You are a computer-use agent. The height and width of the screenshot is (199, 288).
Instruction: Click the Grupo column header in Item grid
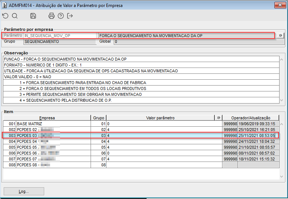pos(99,118)
